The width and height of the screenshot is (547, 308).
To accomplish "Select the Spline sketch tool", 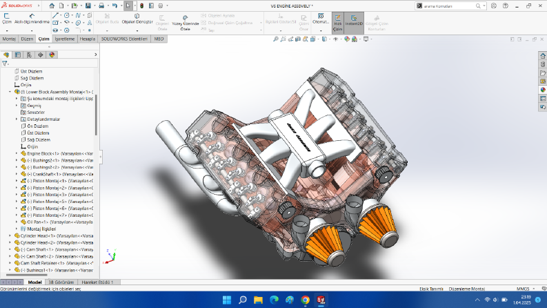I will click(78, 15).
